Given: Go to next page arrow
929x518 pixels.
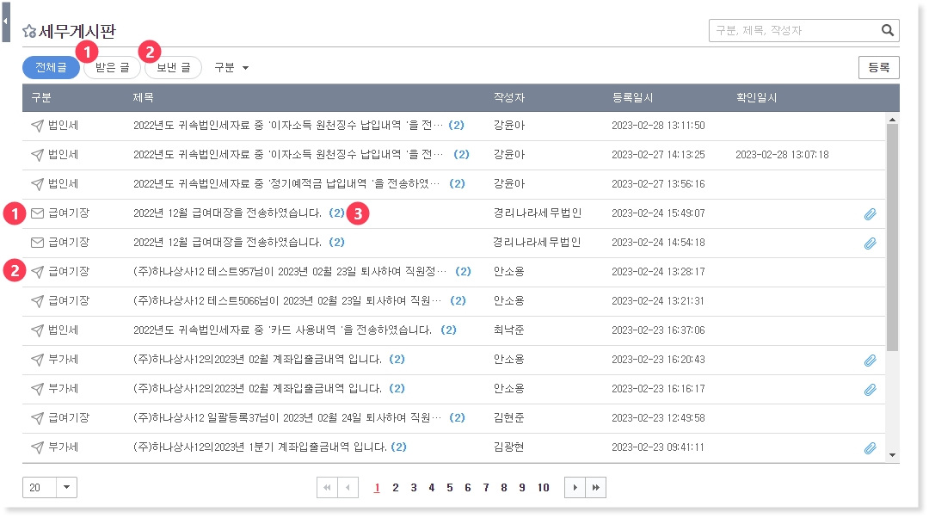Looking at the screenshot, I should pos(575,488).
